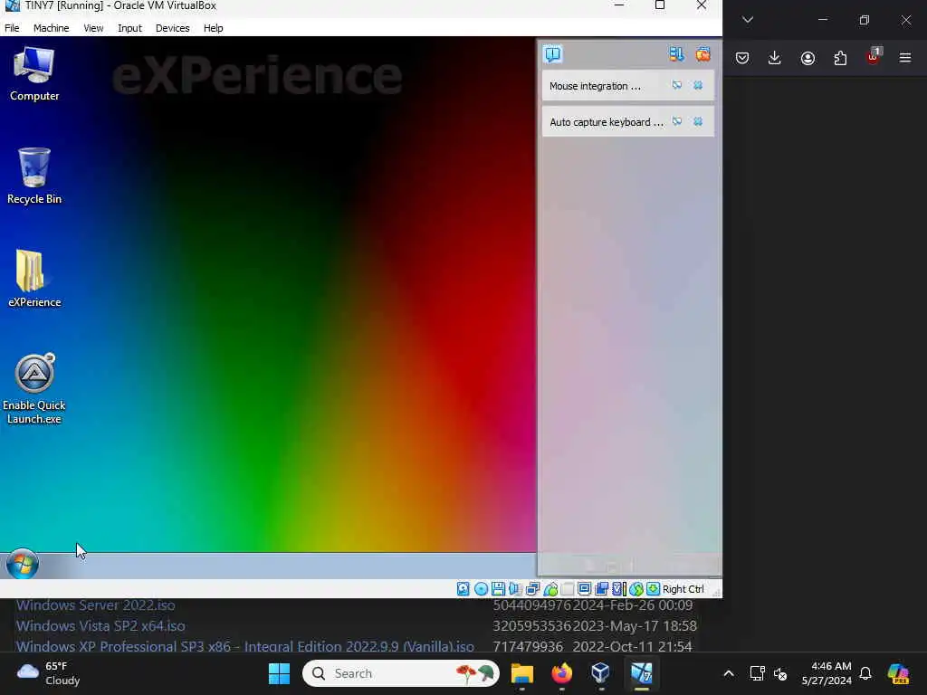The height and width of the screenshot is (695, 927).
Task: Open the VirtualBox File menu
Action: [x=12, y=28]
